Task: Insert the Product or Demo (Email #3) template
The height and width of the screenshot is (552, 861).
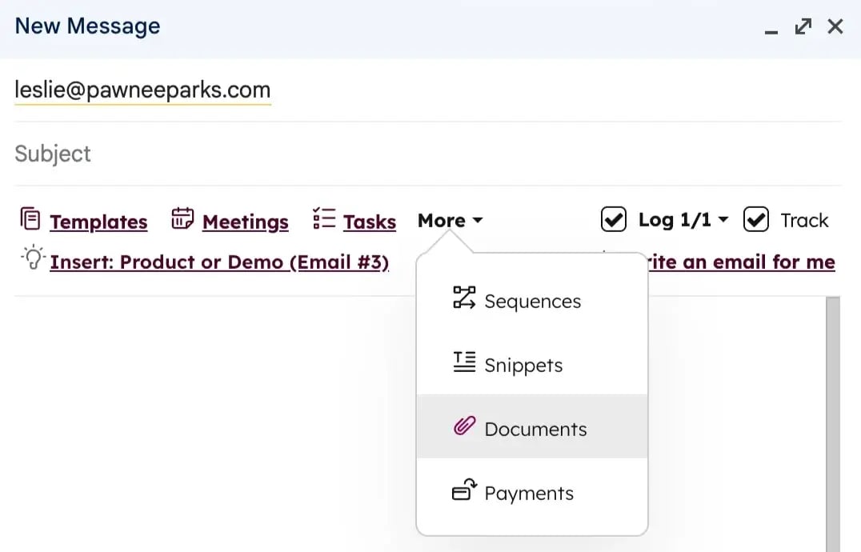Action: click(219, 262)
